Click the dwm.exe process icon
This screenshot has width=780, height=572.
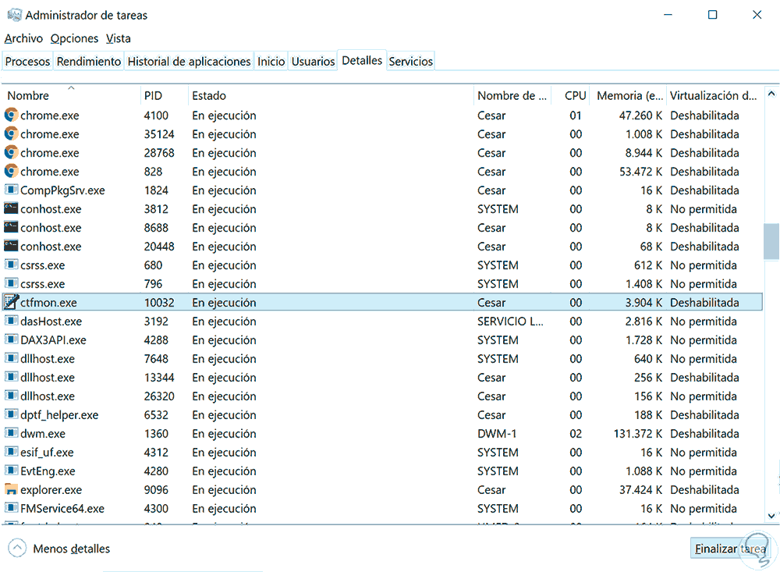click(x=11, y=434)
